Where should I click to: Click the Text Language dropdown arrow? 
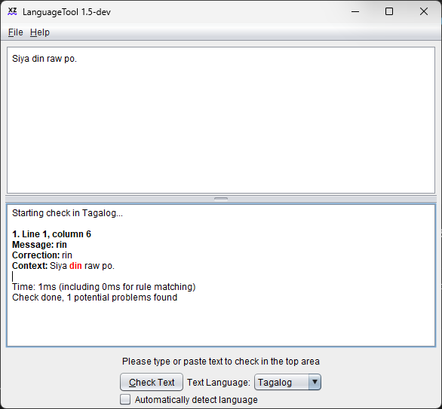point(315,382)
